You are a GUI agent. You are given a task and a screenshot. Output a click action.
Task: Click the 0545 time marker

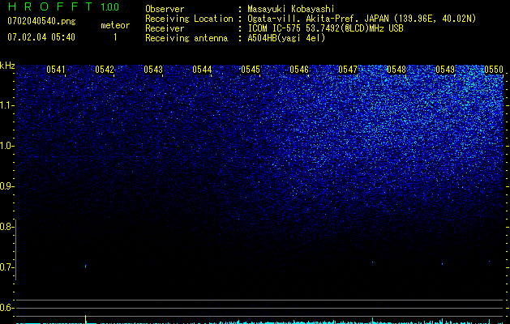click(x=251, y=70)
